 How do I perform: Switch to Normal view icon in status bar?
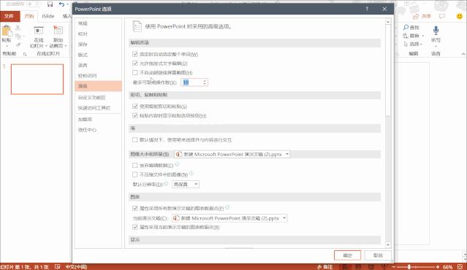pos(345,267)
